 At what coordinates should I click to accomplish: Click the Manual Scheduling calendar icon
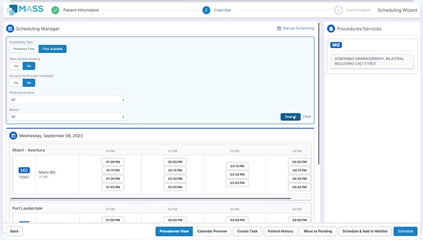[x=279, y=28]
